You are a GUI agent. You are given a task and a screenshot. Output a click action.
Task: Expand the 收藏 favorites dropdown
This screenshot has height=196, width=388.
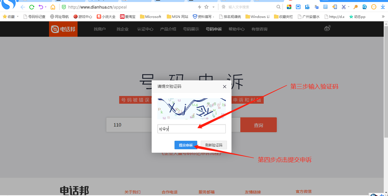18,17
